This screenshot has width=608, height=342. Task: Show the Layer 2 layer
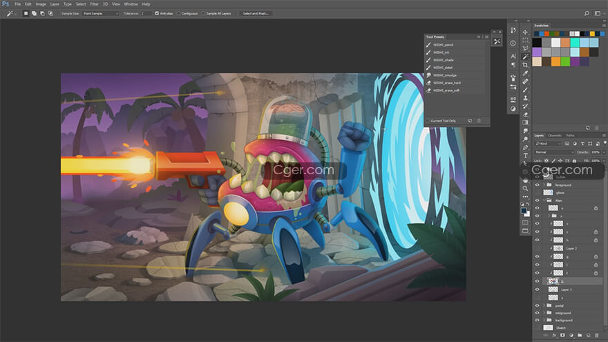click(537, 248)
